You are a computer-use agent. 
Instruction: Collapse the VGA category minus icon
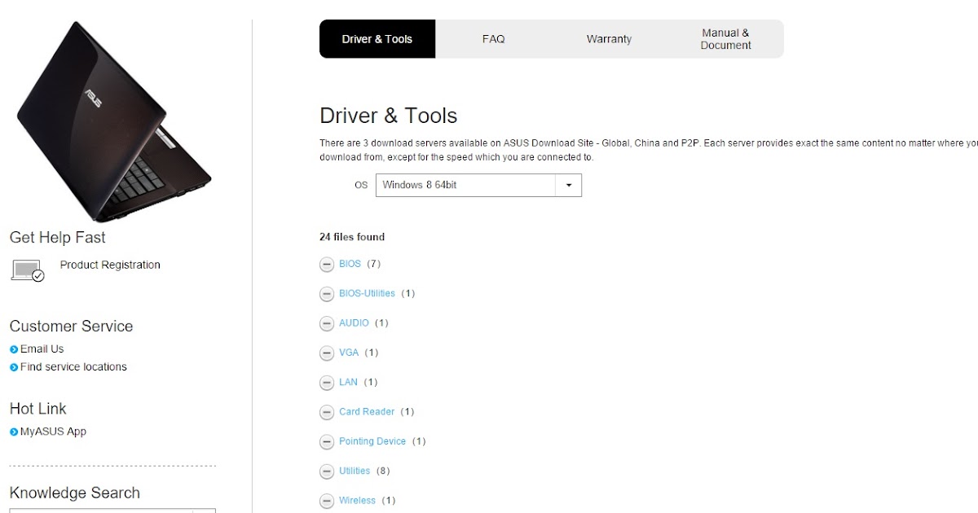pos(327,353)
